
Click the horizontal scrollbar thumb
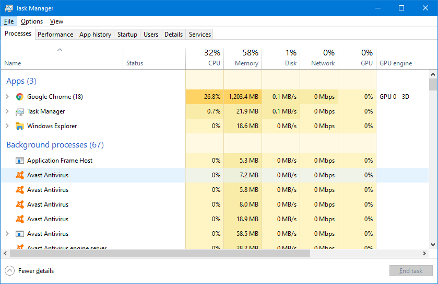click(160, 254)
